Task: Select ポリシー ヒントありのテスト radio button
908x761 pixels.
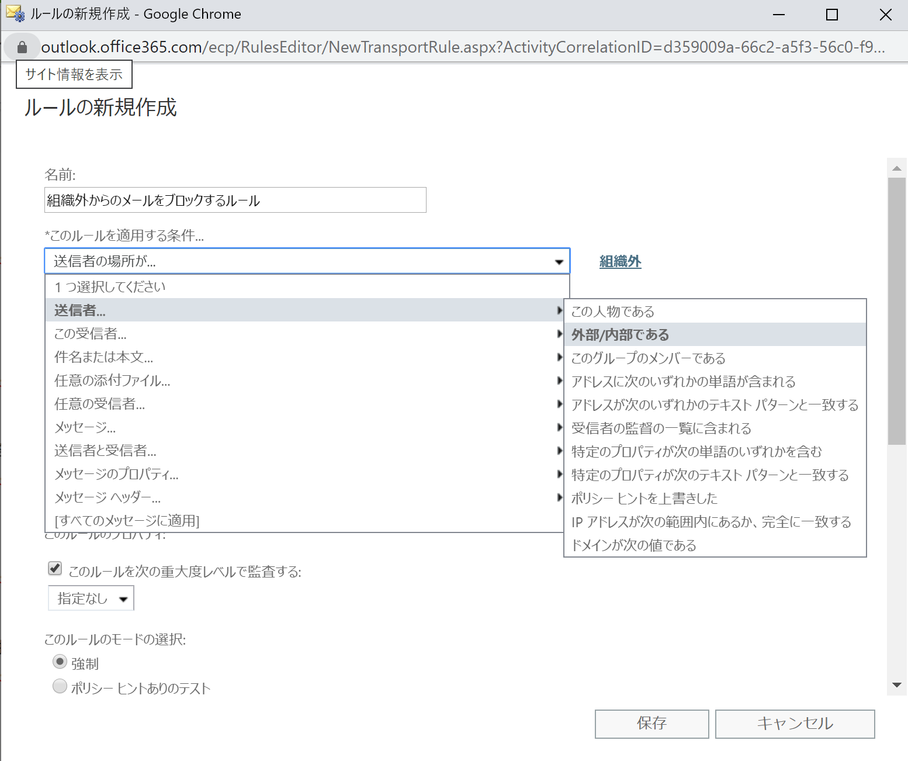Action: click(60, 686)
